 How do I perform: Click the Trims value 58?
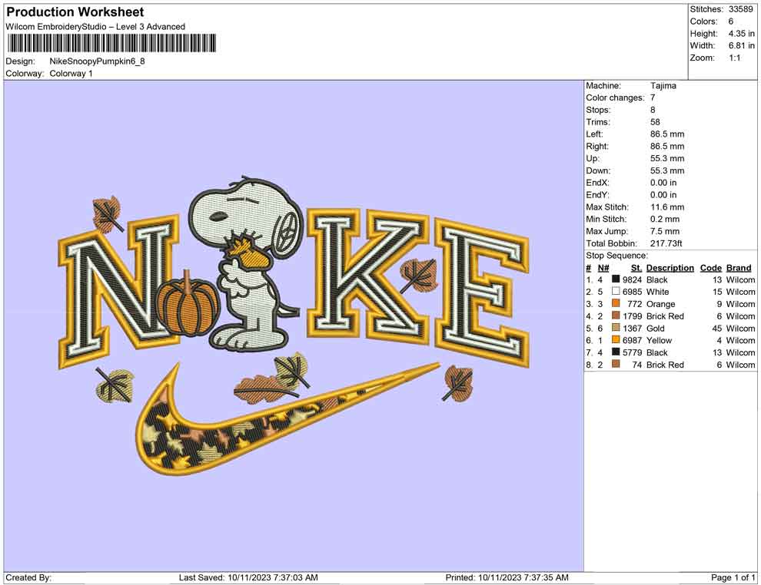point(655,122)
